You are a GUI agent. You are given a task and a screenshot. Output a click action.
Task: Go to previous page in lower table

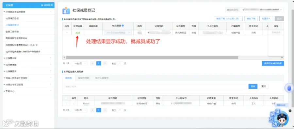tap(92, 110)
